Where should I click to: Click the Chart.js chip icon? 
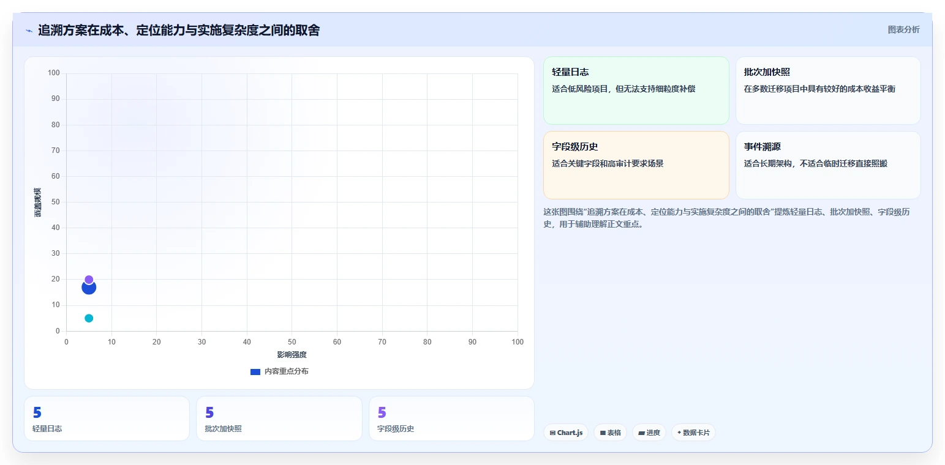(552, 433)
